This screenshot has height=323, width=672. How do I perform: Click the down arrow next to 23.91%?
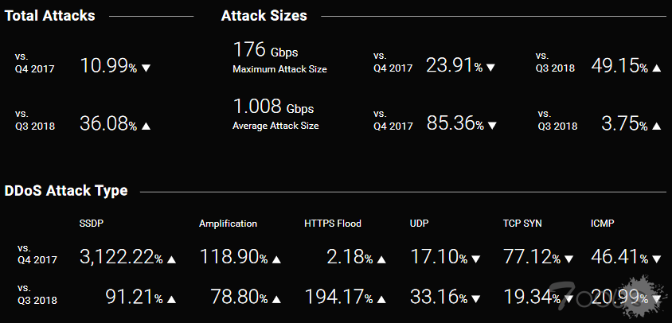[491, 68]
